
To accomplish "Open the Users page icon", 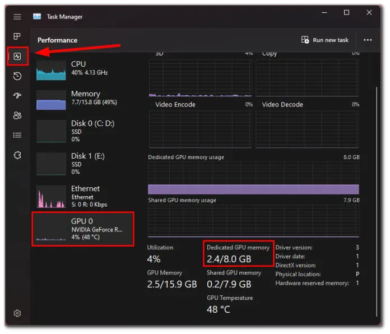I will 17,115.
